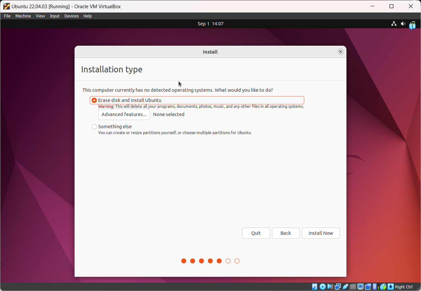Image resolution: width=421 pixels, height=291 pixels.
Task: Click the keyboard capture arrow icon
Action: 390,287
